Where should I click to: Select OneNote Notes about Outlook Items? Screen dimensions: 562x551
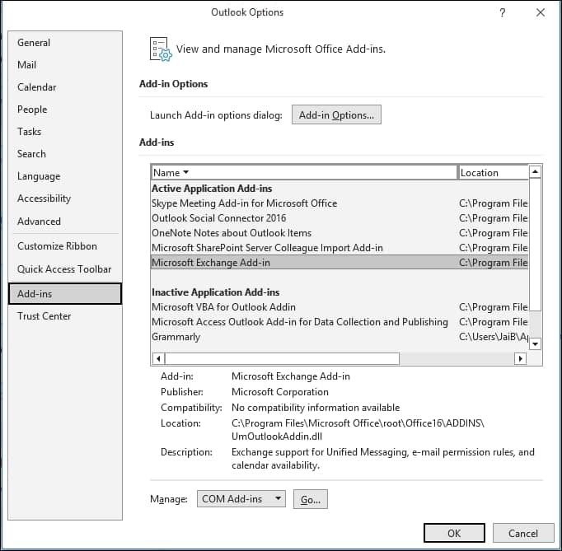(x=340, y=233)
